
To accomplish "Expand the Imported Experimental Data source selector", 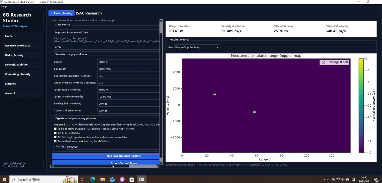I will pyautogui.click(x=107, y=32).
